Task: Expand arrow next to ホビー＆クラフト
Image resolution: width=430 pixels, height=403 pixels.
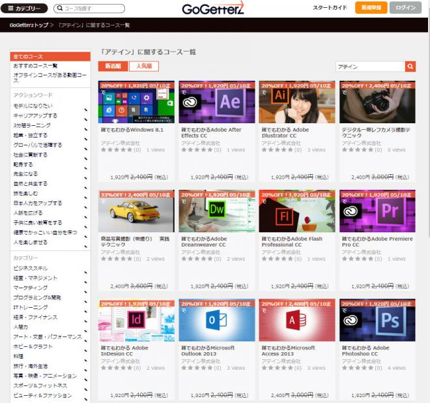Action: pyautogui.click(x=86, y=351)
